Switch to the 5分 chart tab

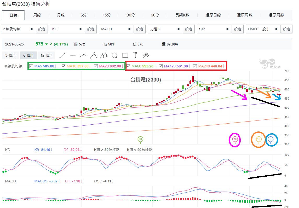coord(84,15)
